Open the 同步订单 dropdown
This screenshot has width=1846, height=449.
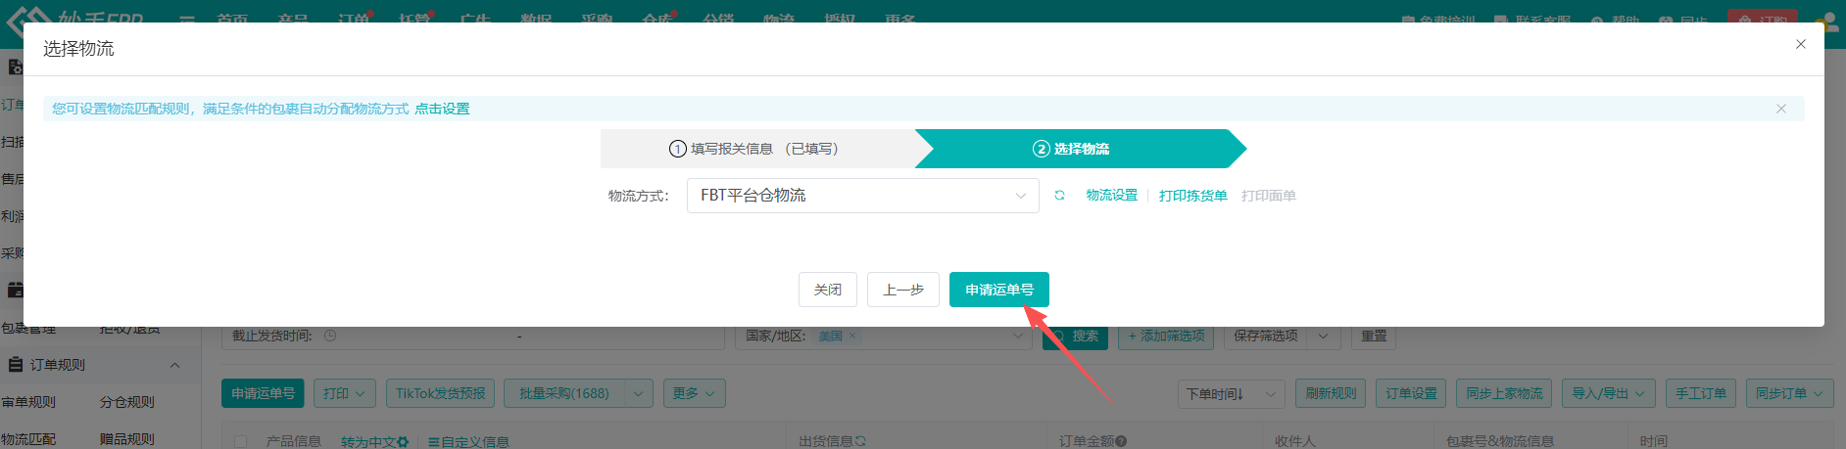pyautogui.click(x=1789, y=393)
